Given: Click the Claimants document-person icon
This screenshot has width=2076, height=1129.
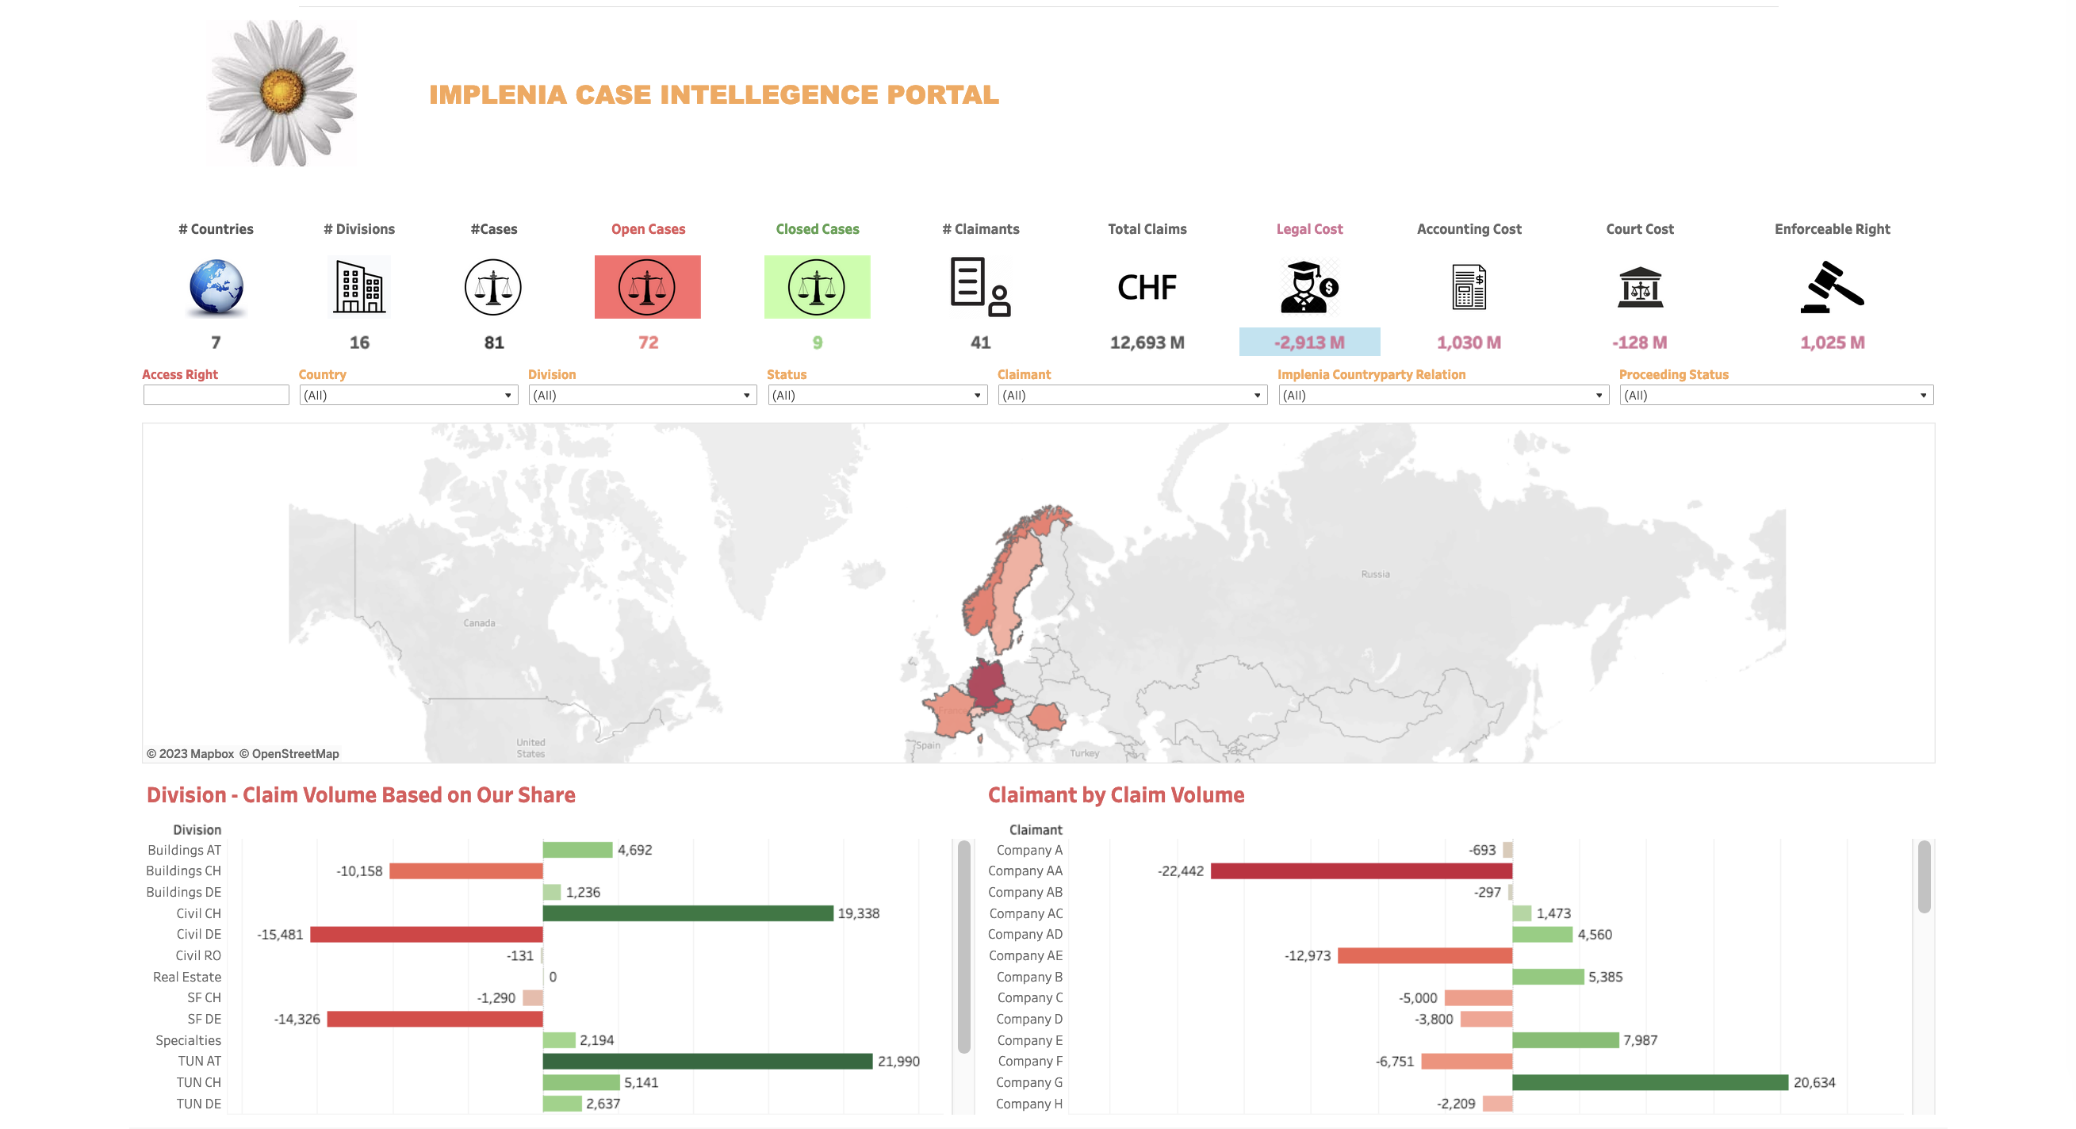Looking at the screenshot, I should pos(980,287).
